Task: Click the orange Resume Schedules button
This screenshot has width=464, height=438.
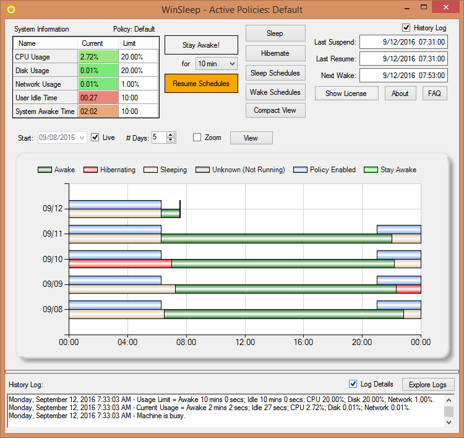Action: tap(201, 84)
